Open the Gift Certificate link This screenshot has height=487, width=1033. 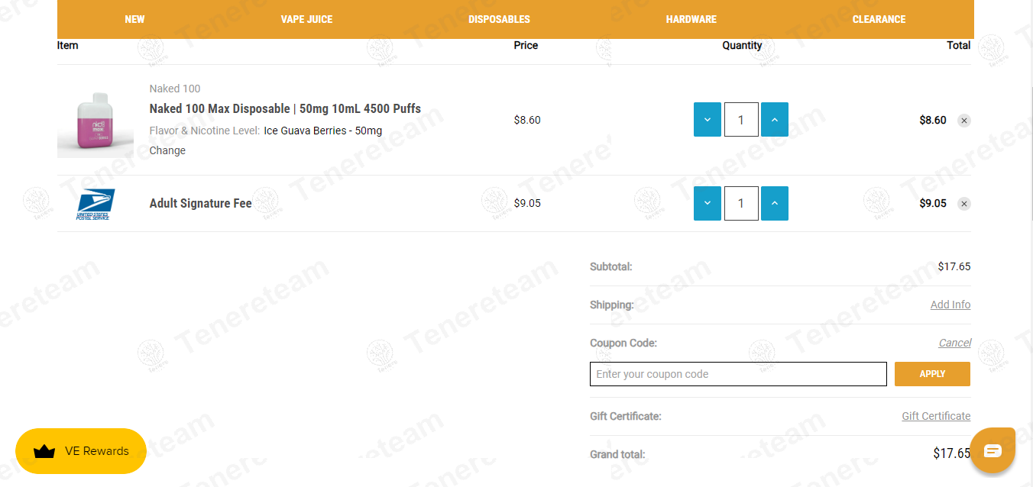tap(936, 416)
